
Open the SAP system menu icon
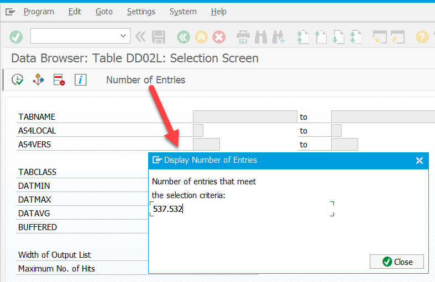(x=11, y=12)
